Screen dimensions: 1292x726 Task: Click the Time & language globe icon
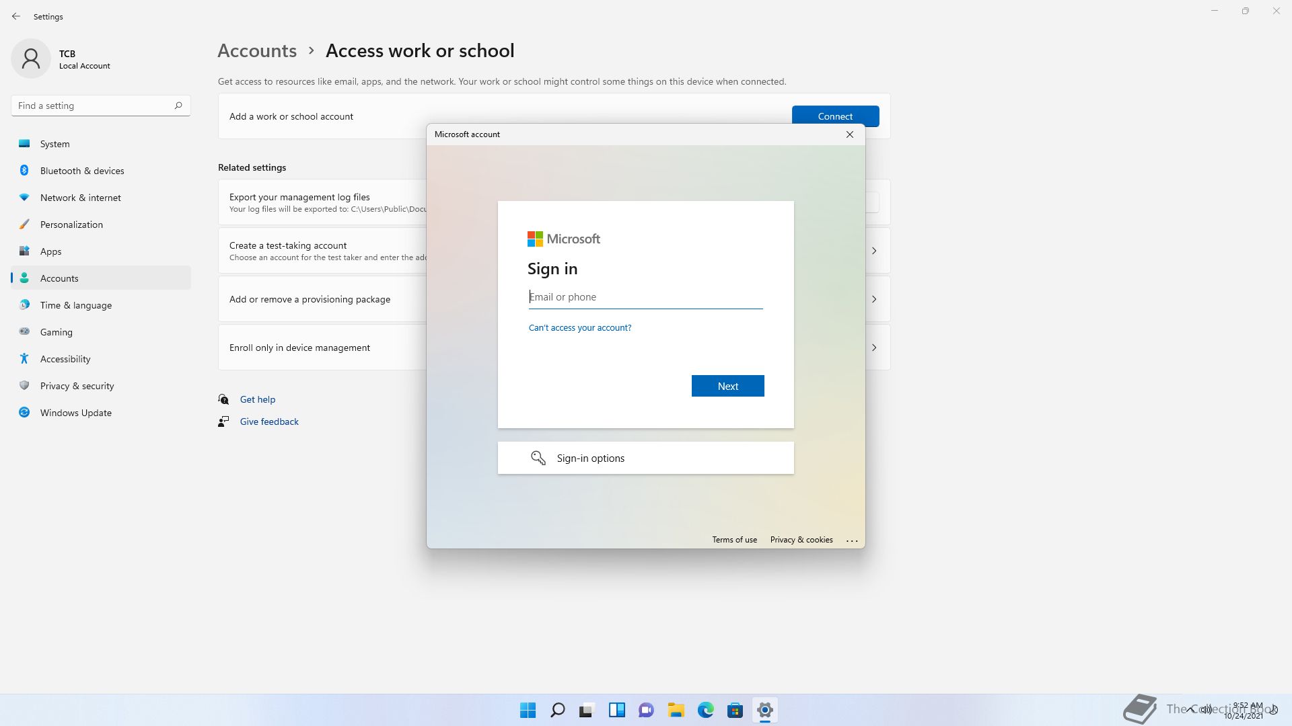coord(24,305)
